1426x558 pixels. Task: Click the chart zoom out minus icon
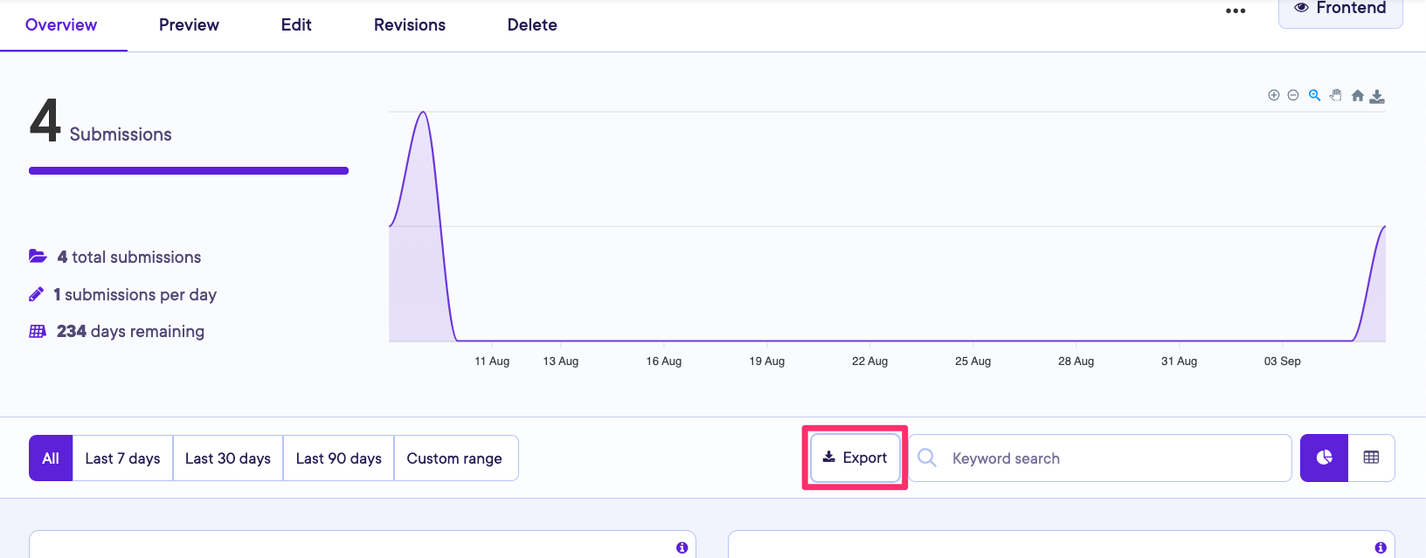coord(1293,95)
